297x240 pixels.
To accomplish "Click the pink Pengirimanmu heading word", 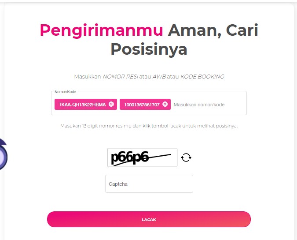I will point(101,30).
